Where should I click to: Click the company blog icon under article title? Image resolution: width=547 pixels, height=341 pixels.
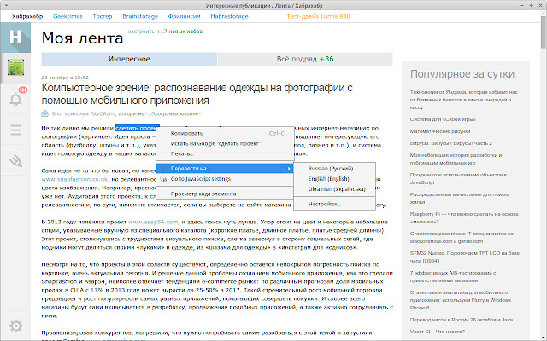[x=45, y=113]
